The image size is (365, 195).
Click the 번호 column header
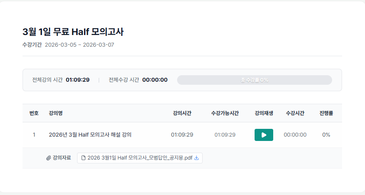pos(34,113)
